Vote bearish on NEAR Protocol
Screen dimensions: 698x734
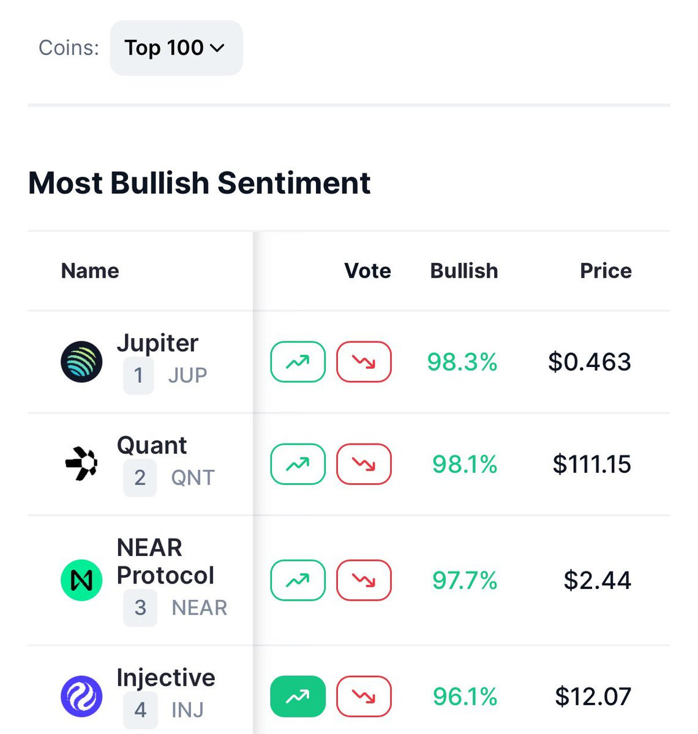364,580
